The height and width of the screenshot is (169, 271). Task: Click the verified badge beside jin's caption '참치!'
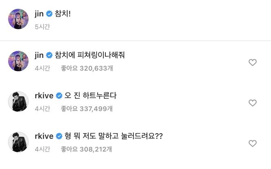[x=49, y=14]
